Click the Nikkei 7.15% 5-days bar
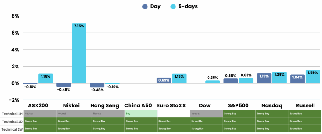The image size is (322, 134). tap(79, 53)
